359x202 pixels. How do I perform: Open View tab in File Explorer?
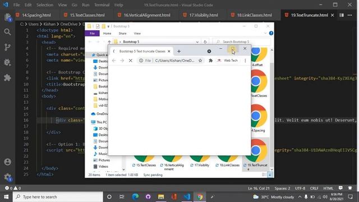pyautogui.click(x=137, y=34)
